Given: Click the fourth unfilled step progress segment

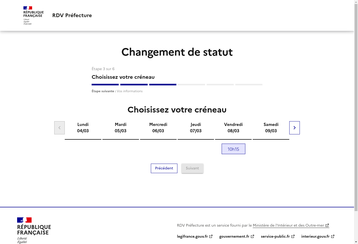Looking at the screenshot, I should click(191, 85).
